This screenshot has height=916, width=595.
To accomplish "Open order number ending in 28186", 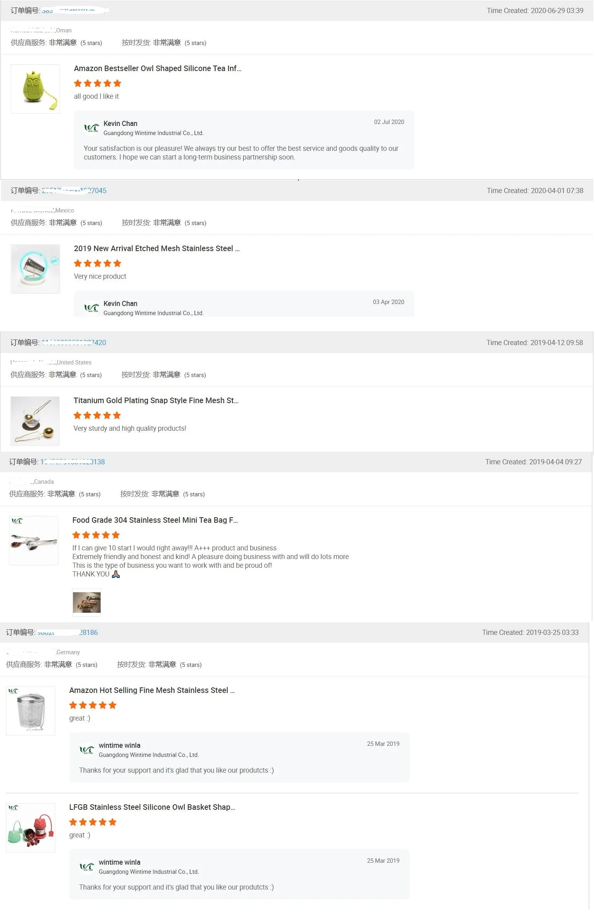I will [67, 633].
